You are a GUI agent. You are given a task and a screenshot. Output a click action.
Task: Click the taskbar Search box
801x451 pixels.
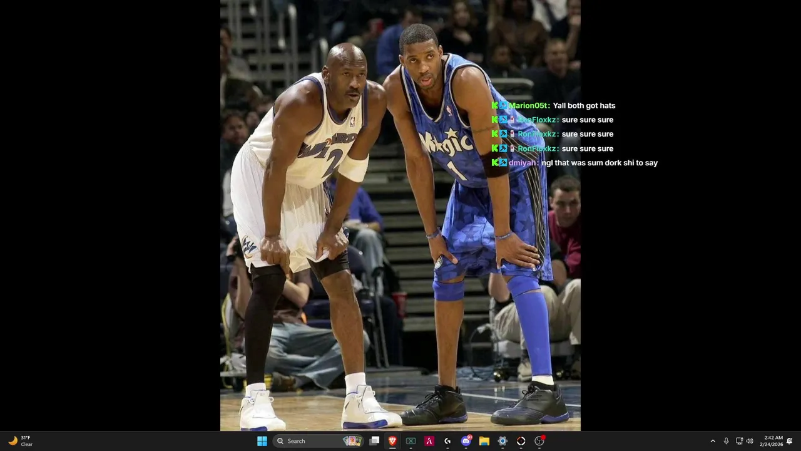pyautogui.click(x=319, y=441)
